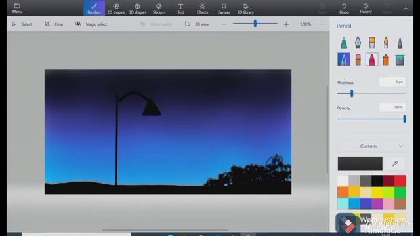Pick the dark gray color swatch
Image resolution: width=420 pixels, height=236 pixels.
pyautogui.click(x=366, y=181)
